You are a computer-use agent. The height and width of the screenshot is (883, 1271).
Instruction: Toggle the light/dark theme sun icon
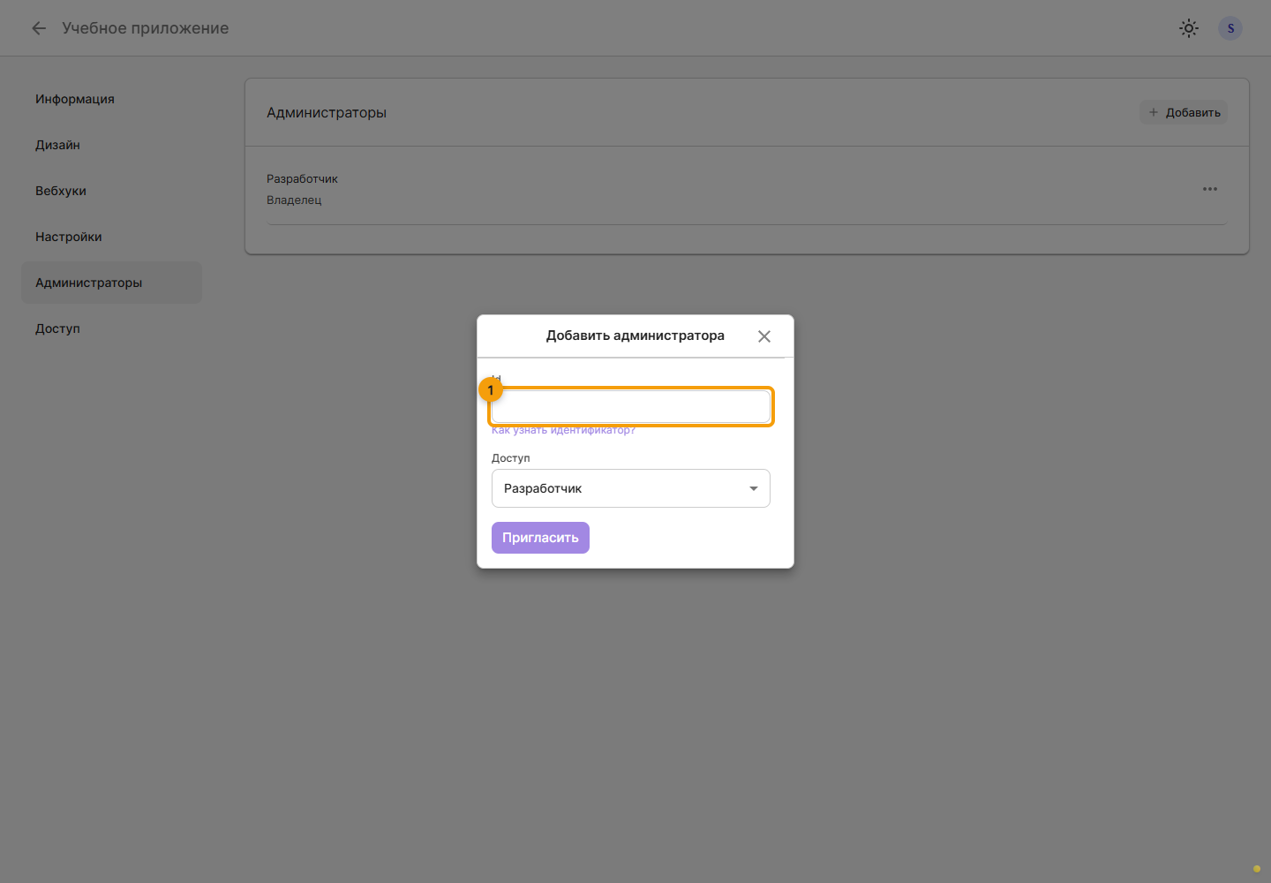point(1189,28)
